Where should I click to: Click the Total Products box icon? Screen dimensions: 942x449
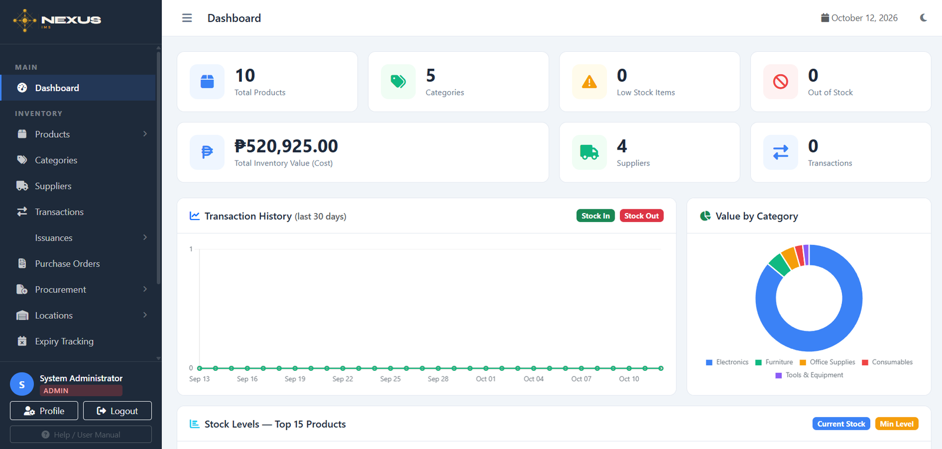[x=207, y=82]
